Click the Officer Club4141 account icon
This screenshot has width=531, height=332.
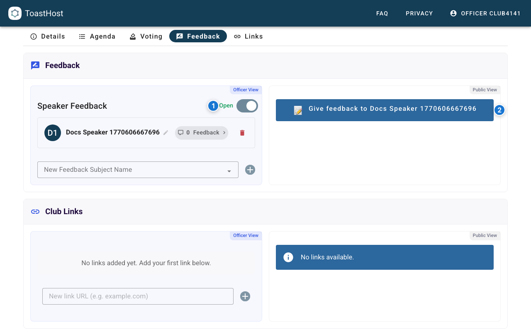click(453, 13)
